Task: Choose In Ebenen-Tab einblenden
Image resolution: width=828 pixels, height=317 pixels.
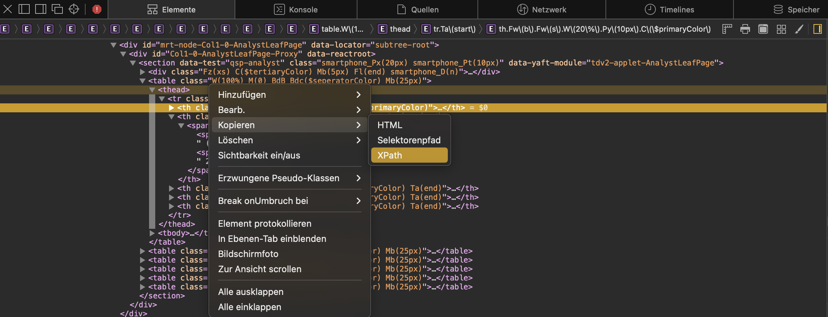Action: [x=290, y=239]
